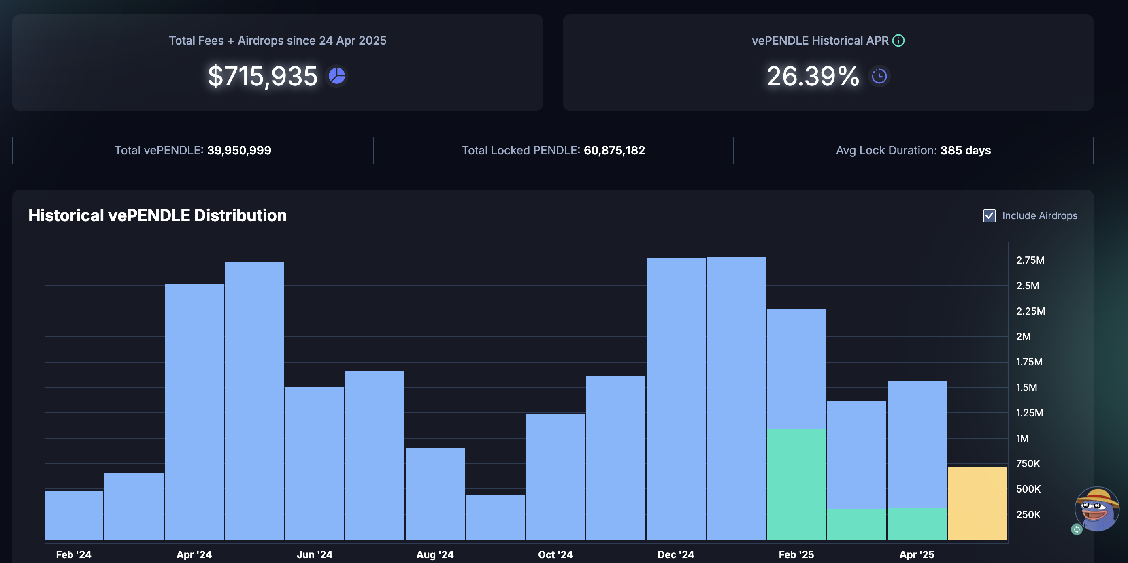This screenshot has width=1128, height=563.
Task: Select the Dec '24 distribution bar
Action: pos(676,399)
